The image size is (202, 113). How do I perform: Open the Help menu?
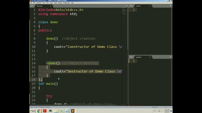pos(72,3)
